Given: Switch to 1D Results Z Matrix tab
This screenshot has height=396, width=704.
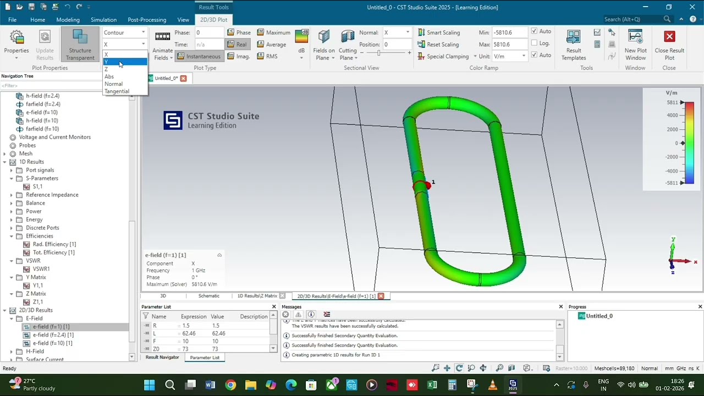Looking at the screenshot, I should click(257, 296).
